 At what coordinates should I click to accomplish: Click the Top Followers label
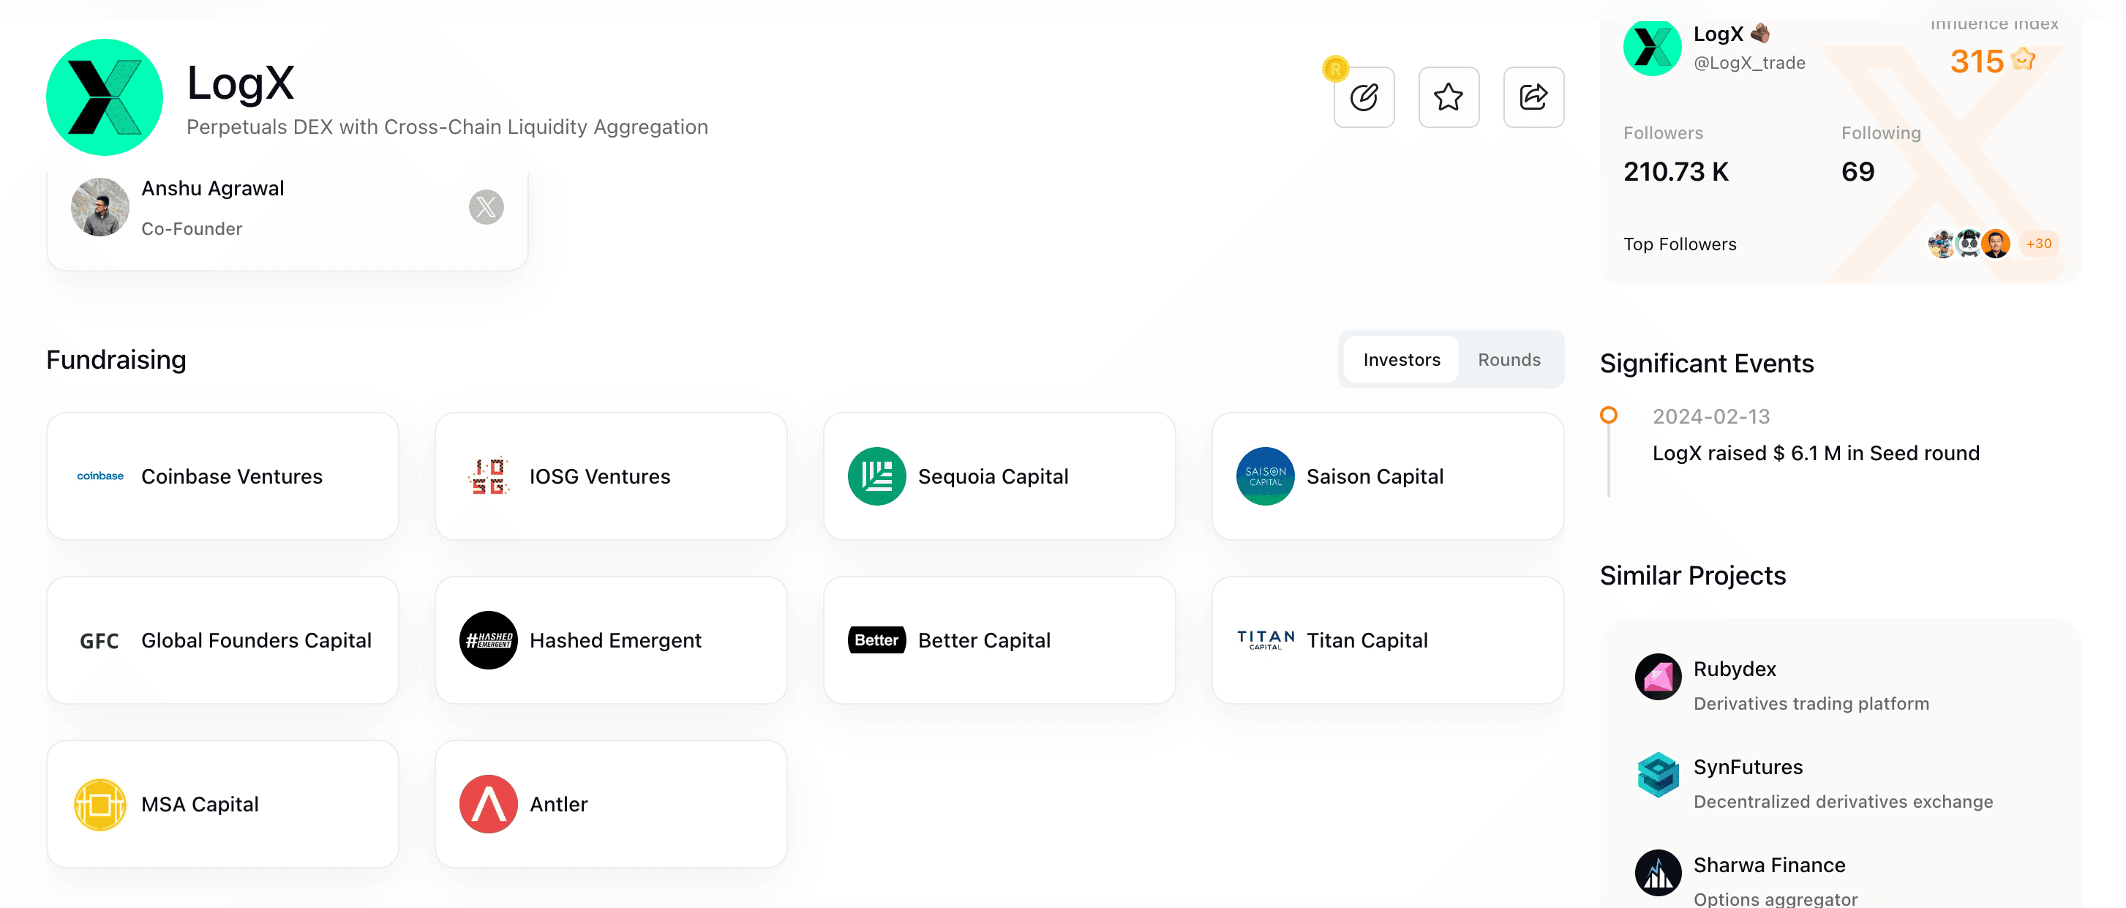point(1680,244)
